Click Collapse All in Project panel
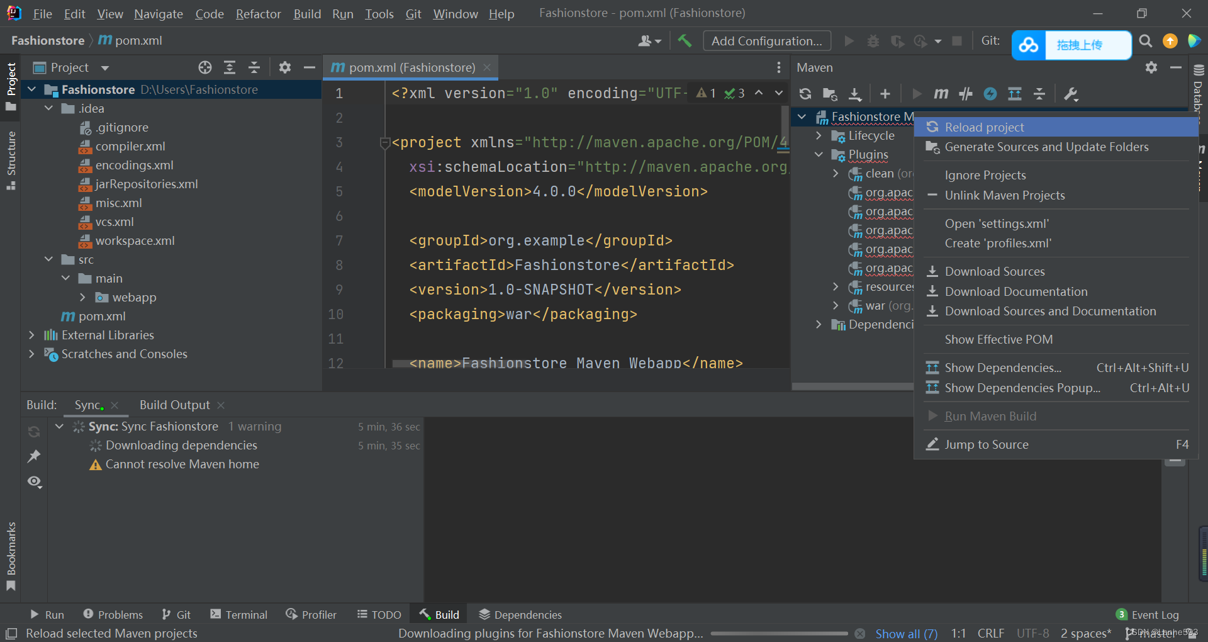This screenshot has height=642, width=1208. (254, 67)
